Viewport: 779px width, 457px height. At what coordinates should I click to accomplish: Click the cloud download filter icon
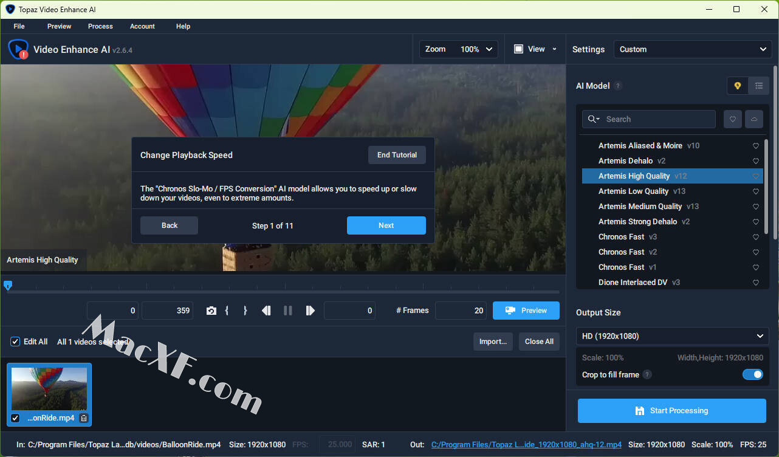[754, 119]
